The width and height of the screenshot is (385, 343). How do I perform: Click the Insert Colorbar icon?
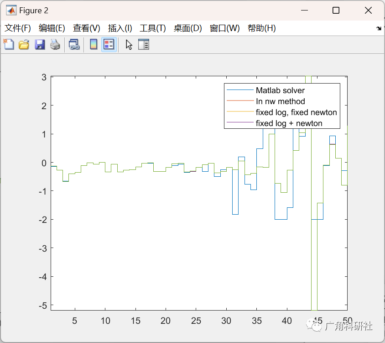coord(94,44)
